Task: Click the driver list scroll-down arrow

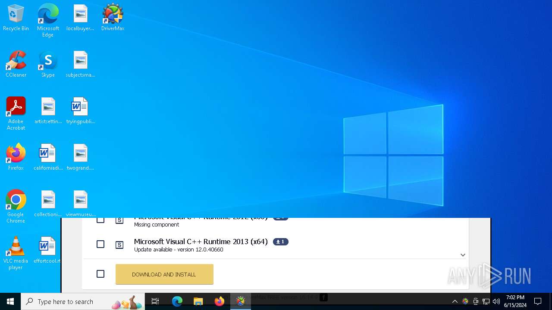Action: coord(463,255)
